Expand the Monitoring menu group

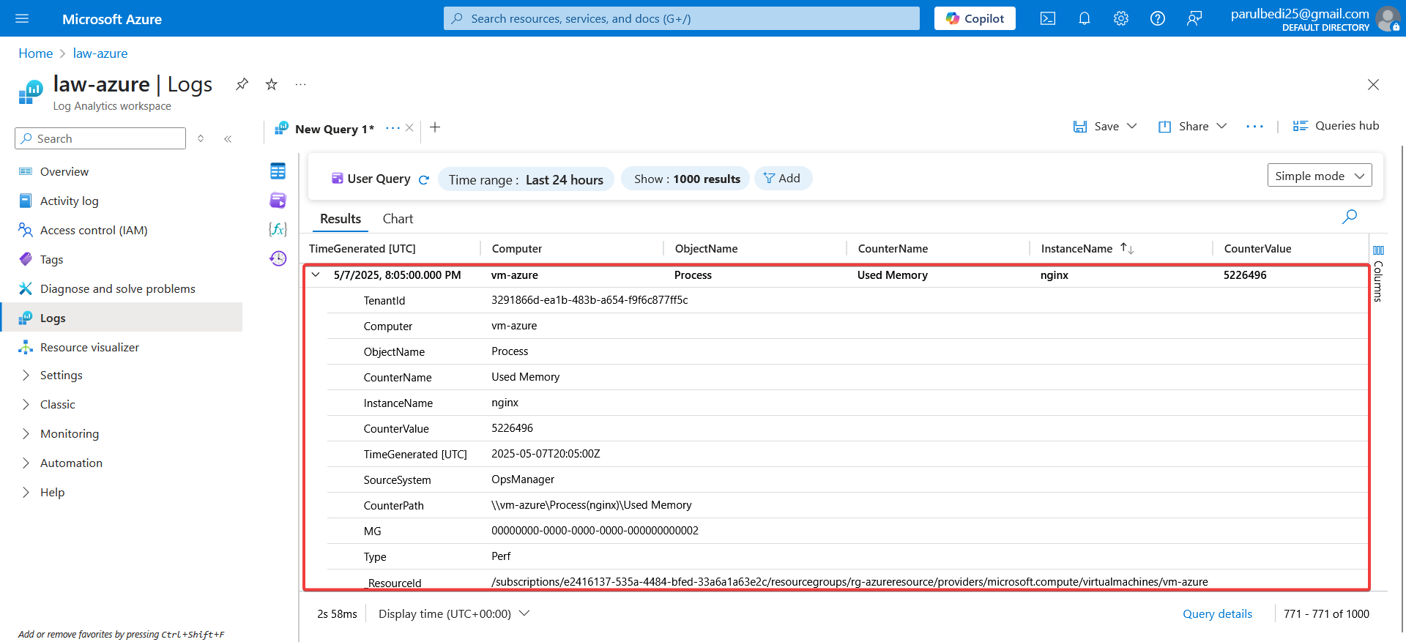tap(70, 434)
